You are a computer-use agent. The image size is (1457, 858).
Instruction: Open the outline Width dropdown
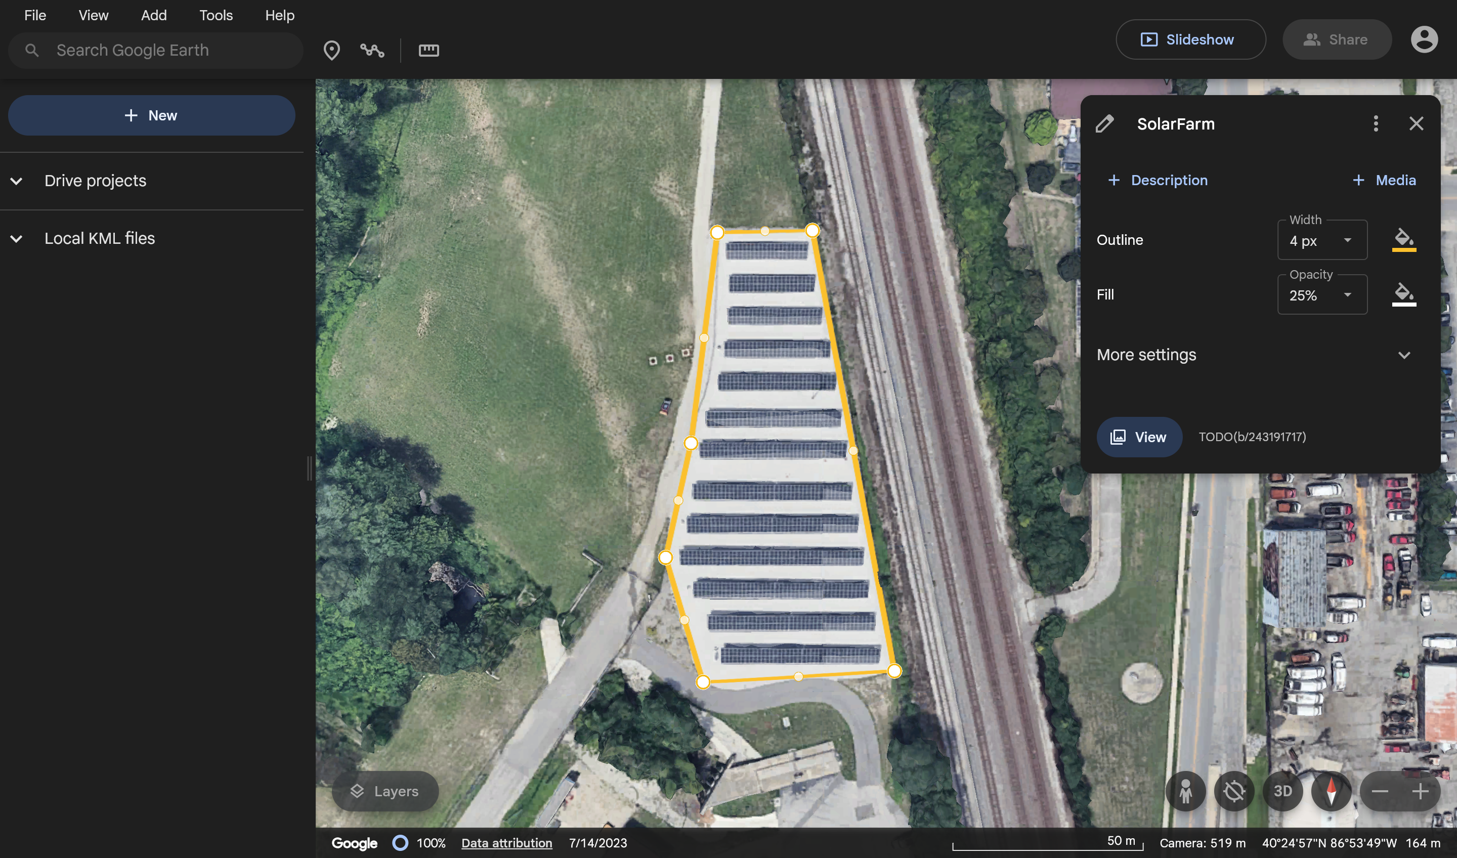1322,240
